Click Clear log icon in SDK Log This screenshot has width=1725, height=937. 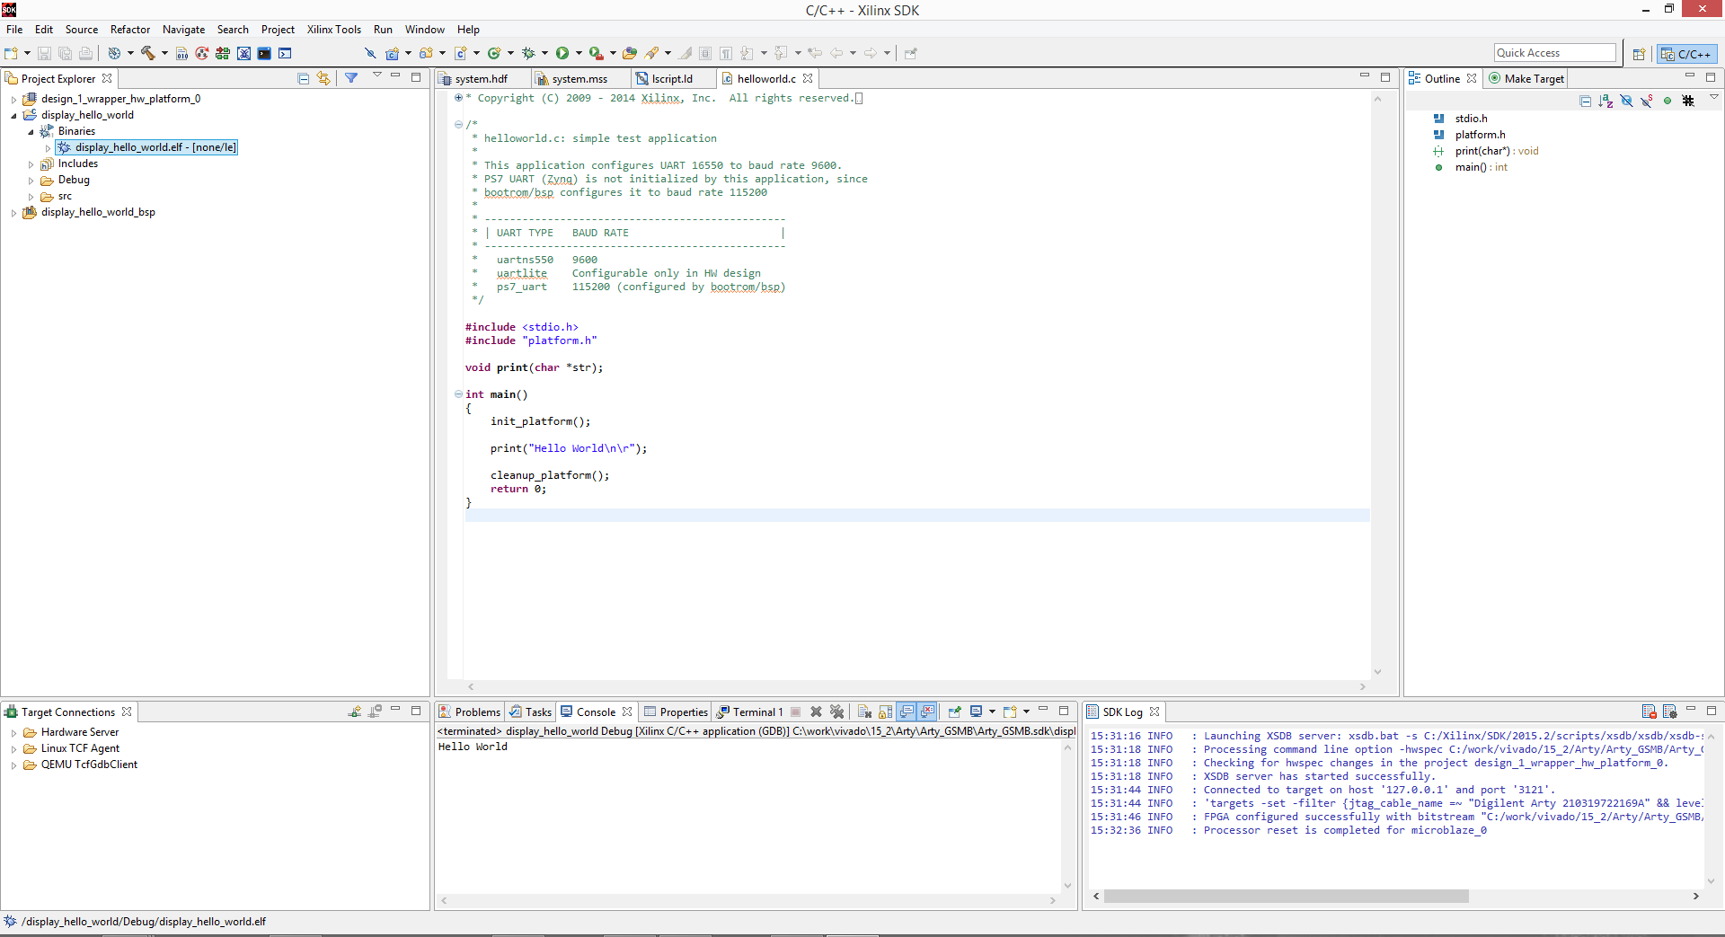coord(1649,712)
